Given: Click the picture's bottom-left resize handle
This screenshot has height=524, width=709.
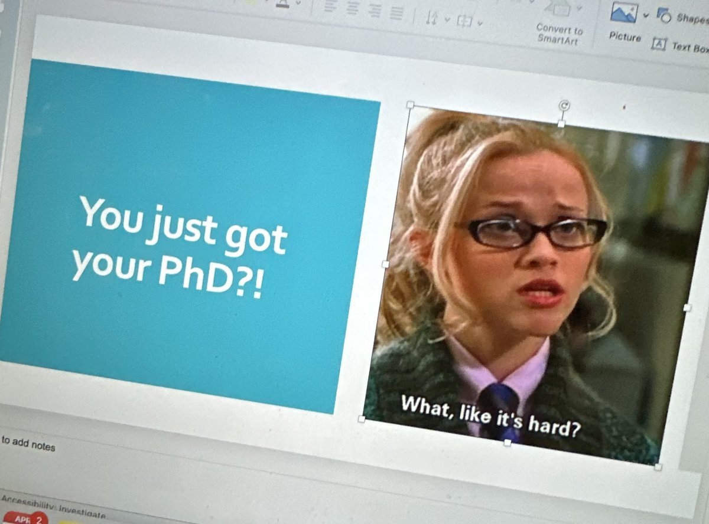Looking at the screenshot, I should pos(362,419).
